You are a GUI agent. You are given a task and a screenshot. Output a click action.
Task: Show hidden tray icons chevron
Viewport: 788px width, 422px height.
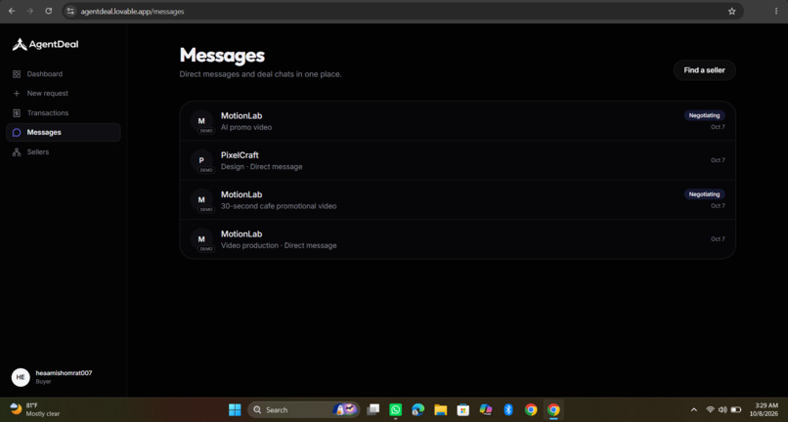694,410
